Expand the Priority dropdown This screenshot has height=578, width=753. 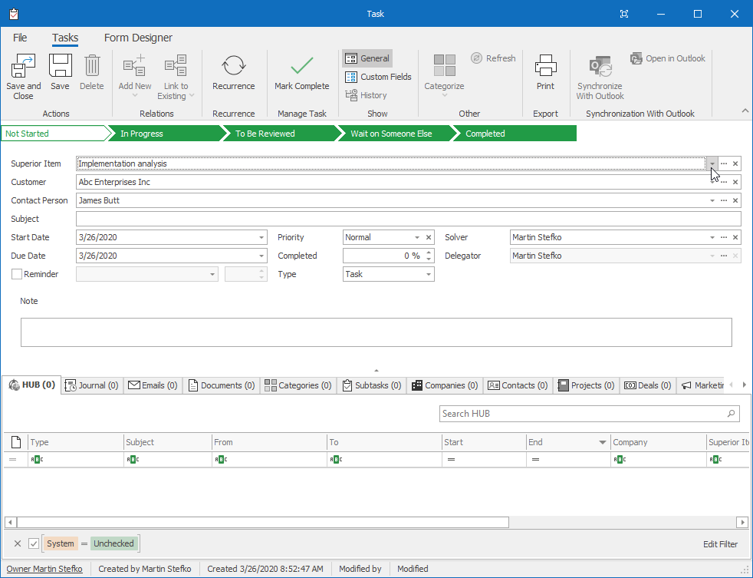point(417,237)
